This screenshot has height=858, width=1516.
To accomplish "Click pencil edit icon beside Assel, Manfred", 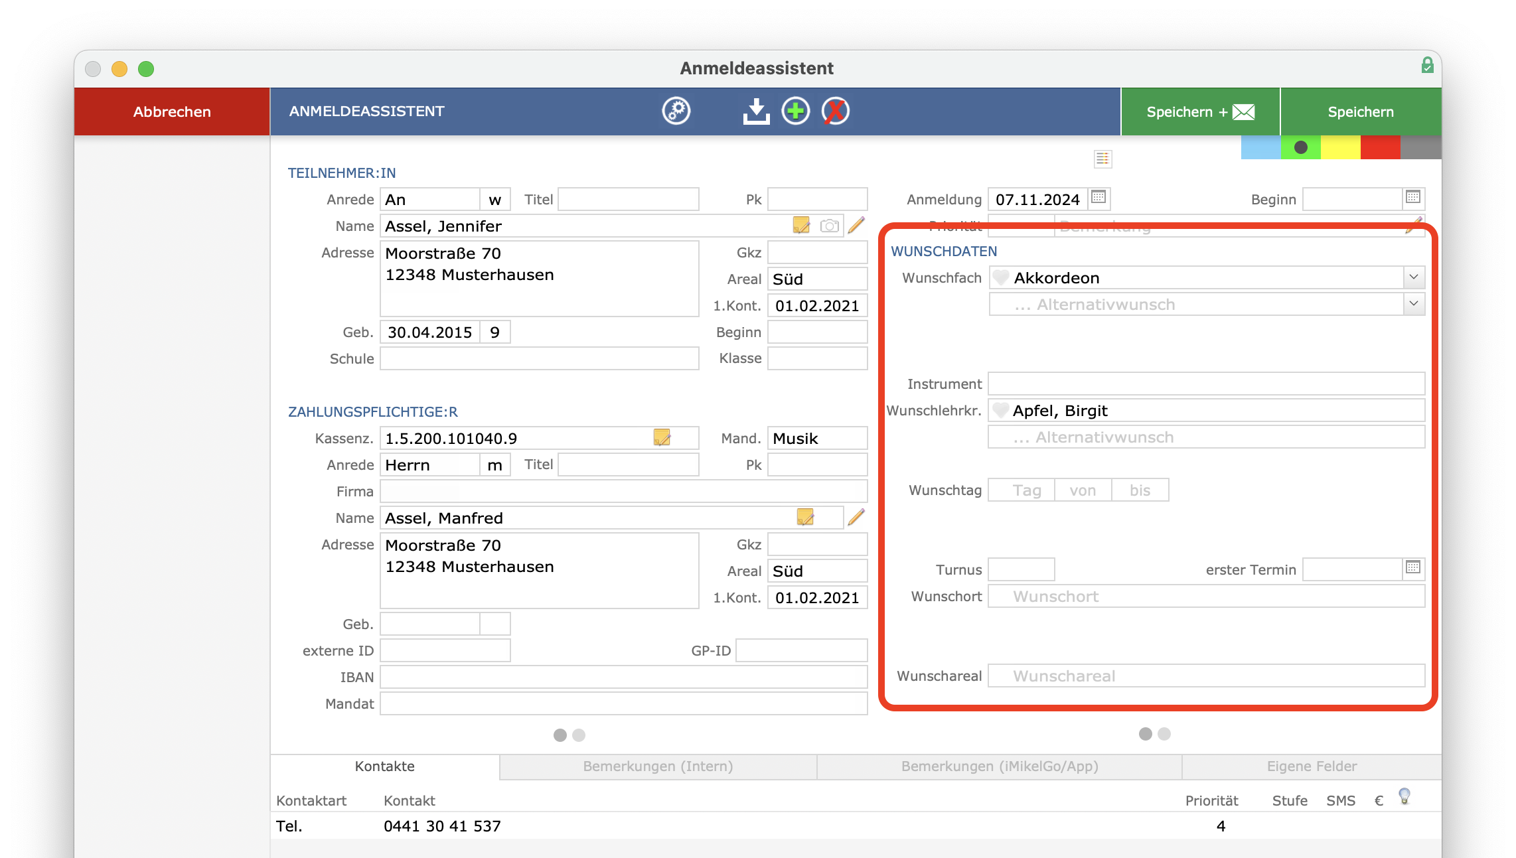I will click(856, 517).
